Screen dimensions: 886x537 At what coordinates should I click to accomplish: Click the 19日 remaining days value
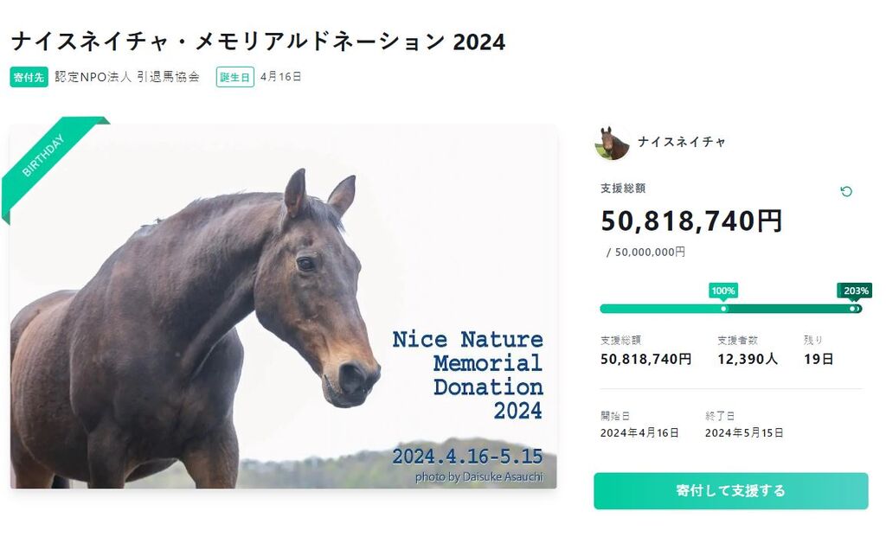point(819,359)
